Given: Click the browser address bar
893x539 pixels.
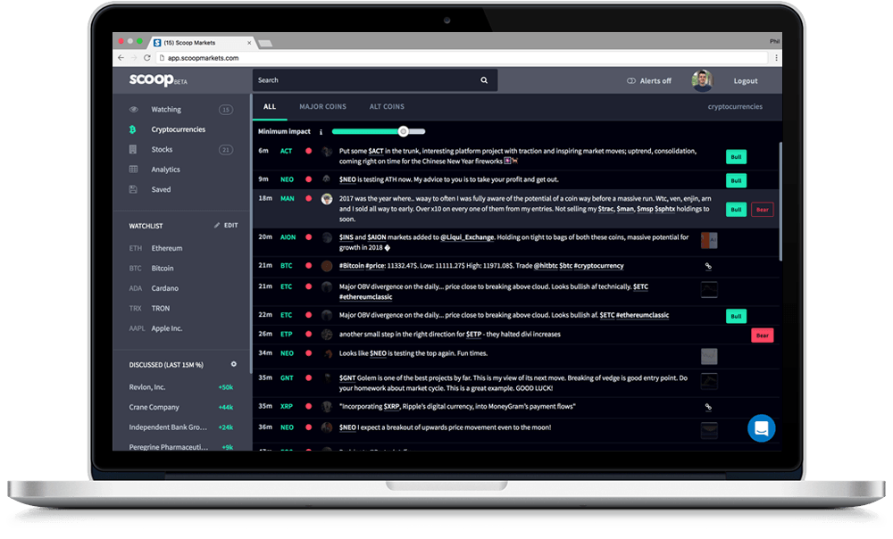Looking at the screenshot, I should [462, 57].
